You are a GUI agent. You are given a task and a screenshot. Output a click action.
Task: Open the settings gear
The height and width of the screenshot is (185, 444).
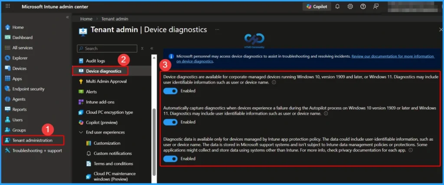pyautogui.click(x=350, y=7)
